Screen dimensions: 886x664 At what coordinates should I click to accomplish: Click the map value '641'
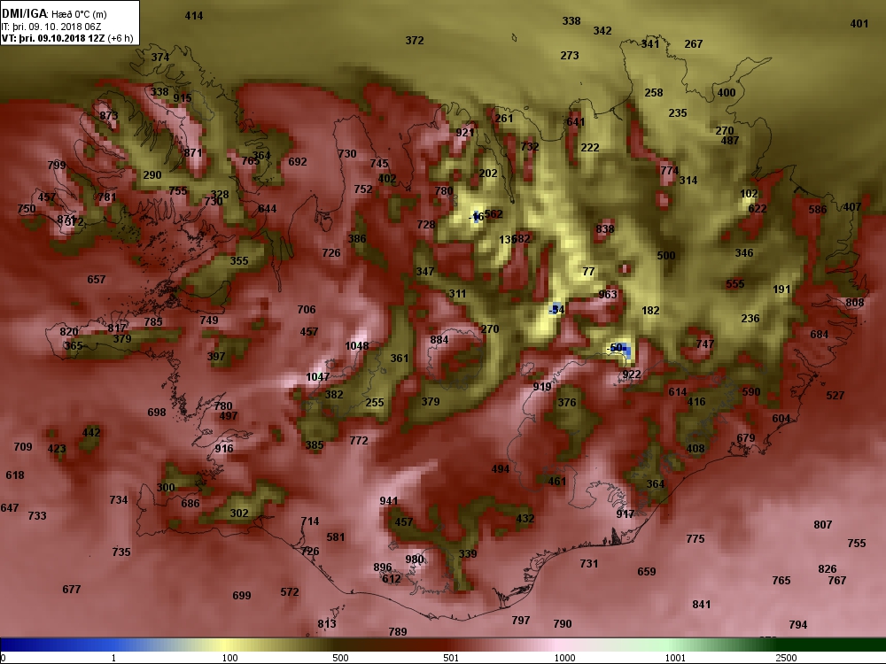pyautogui.click(x=575, y=122)
